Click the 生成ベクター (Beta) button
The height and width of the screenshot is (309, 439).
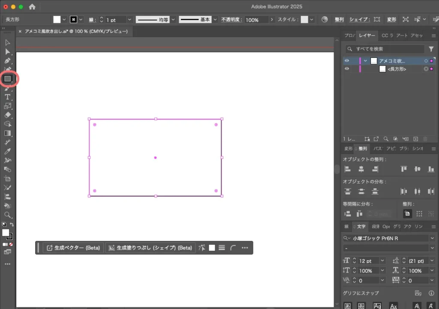[x=73, y=248]
